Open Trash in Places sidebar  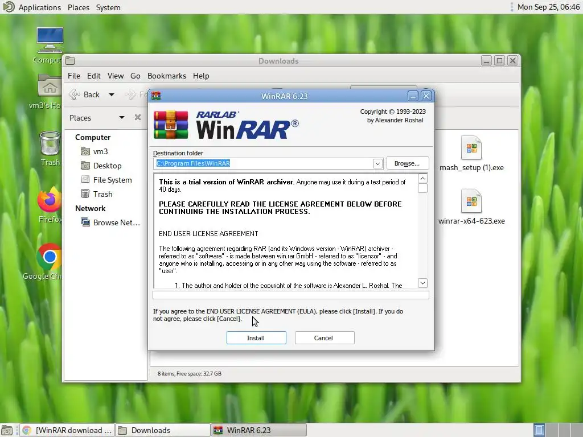coord(97,194)
